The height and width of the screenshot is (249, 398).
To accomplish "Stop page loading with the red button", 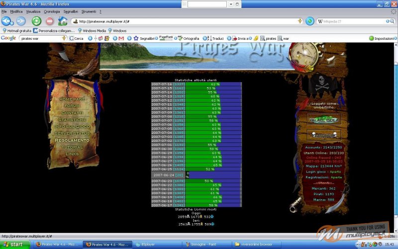I will (x=50, y=21).
